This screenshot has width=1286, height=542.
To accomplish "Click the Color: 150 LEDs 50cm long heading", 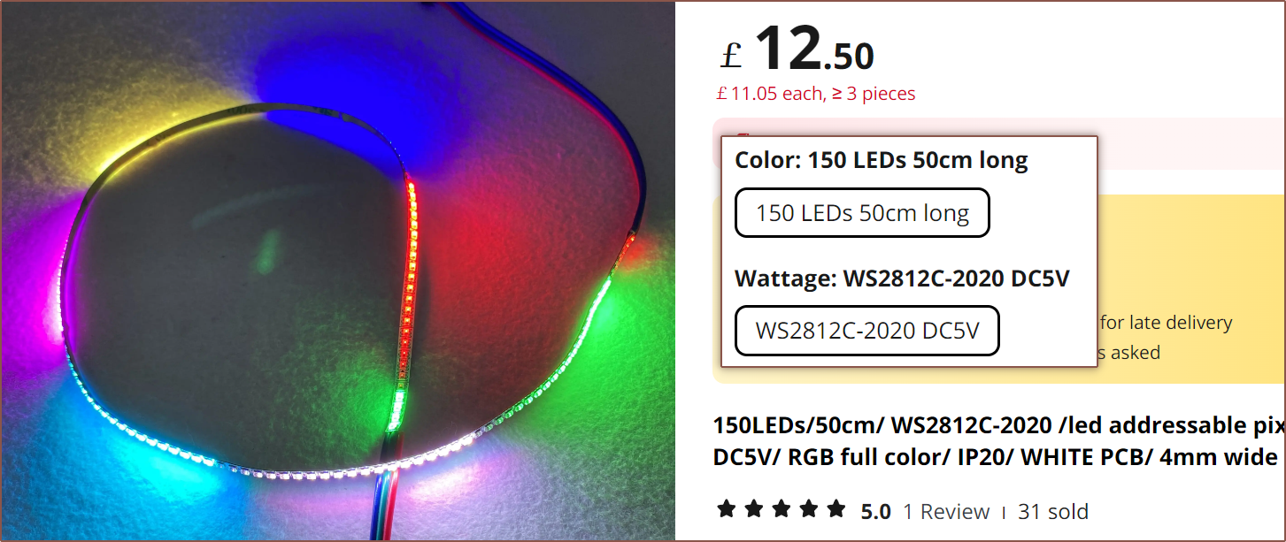I will click(882, 160).
